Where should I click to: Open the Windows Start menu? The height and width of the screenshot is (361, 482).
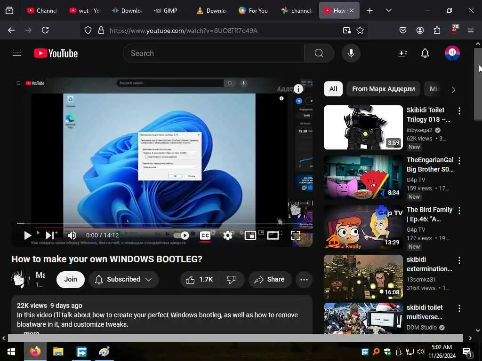pos(11,352)
